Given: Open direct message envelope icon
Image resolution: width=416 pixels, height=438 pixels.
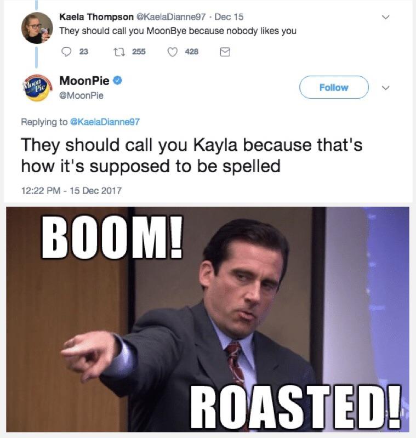Looking at the screenshot, I should click(x=225, y=52).
